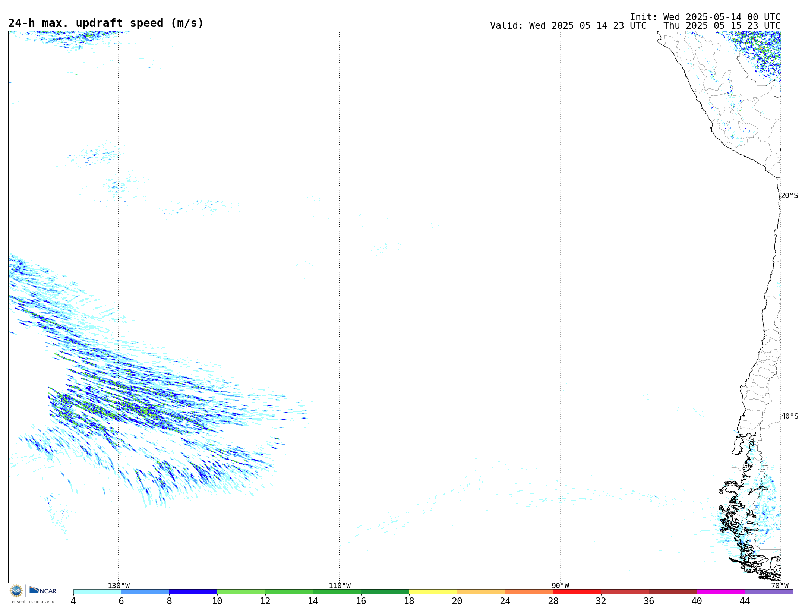The width and height of the screenshot is (805, 606).
Task: Click the NCAR logo
Action: (43, 590)
